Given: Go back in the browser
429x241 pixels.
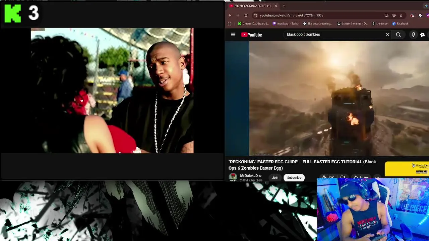Looking at the screenshot, I should (230, 15).
